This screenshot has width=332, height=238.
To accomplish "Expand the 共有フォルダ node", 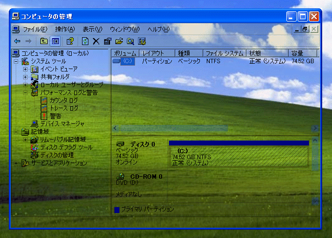I will tap(25, 77).
